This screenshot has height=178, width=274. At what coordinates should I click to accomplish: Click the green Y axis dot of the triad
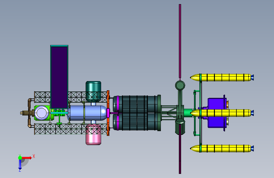pos(20,158)
